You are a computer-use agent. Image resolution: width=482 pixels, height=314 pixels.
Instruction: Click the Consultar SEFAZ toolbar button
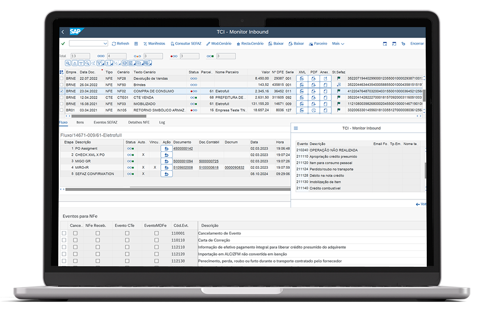[x=186, y=44]
